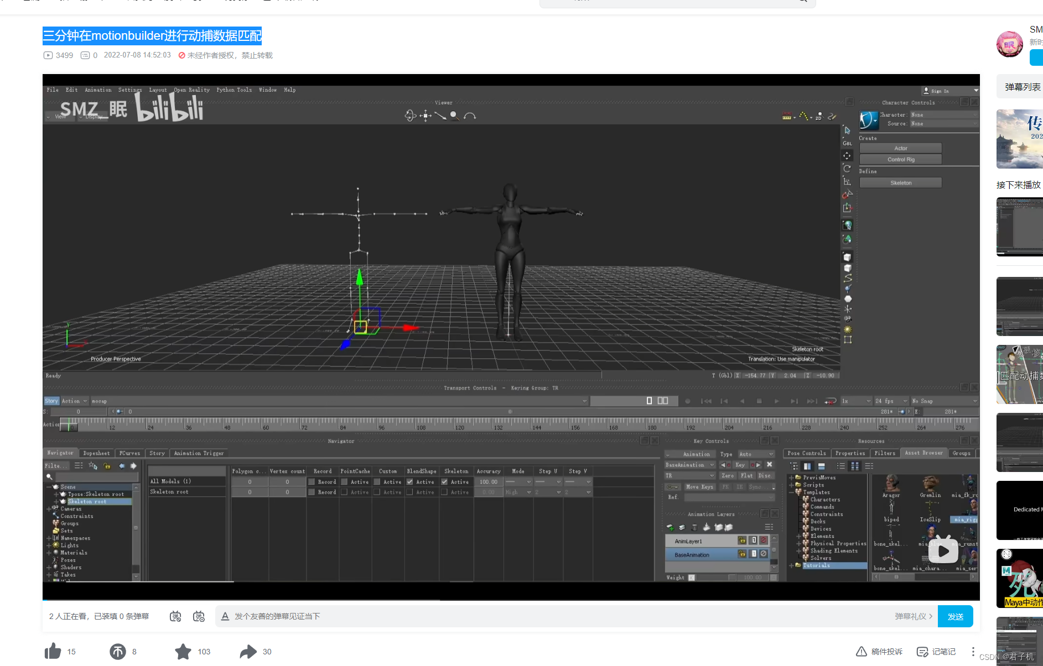This screenshot has width=1043, height=666.
Task: Click the Control Rig button
Action: pos(900,159)
